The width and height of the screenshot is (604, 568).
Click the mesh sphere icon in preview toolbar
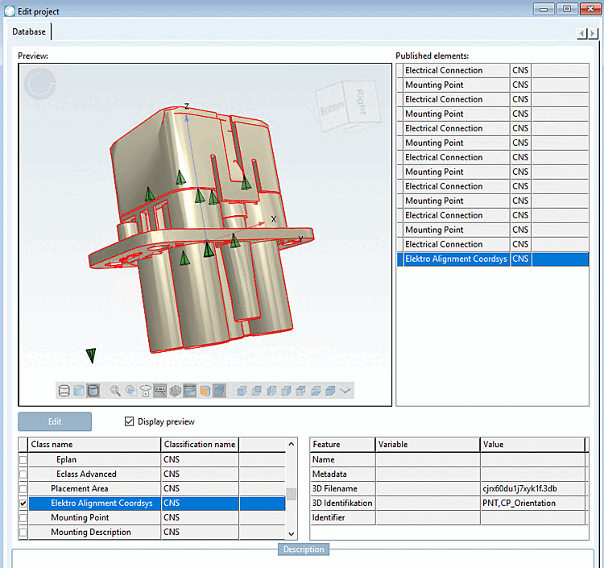(x=175, y=391)
